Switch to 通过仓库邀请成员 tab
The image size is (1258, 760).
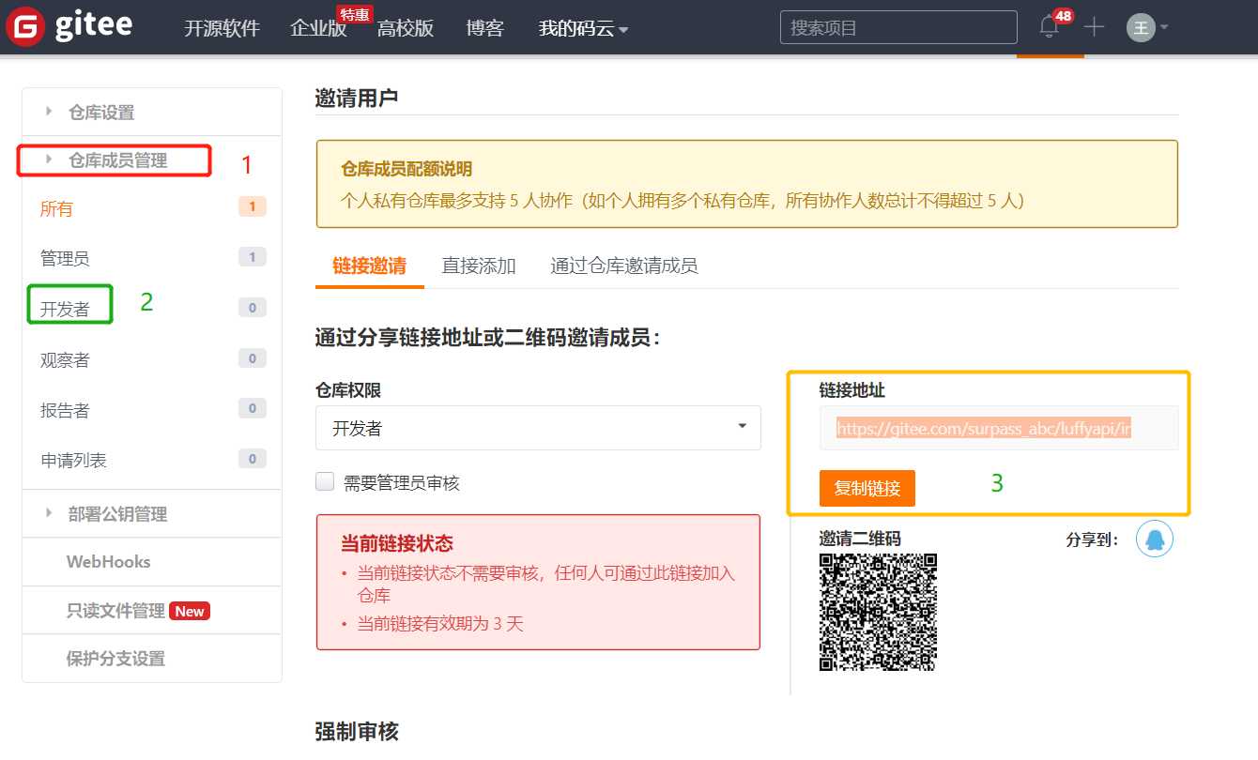tap(624, 266)
